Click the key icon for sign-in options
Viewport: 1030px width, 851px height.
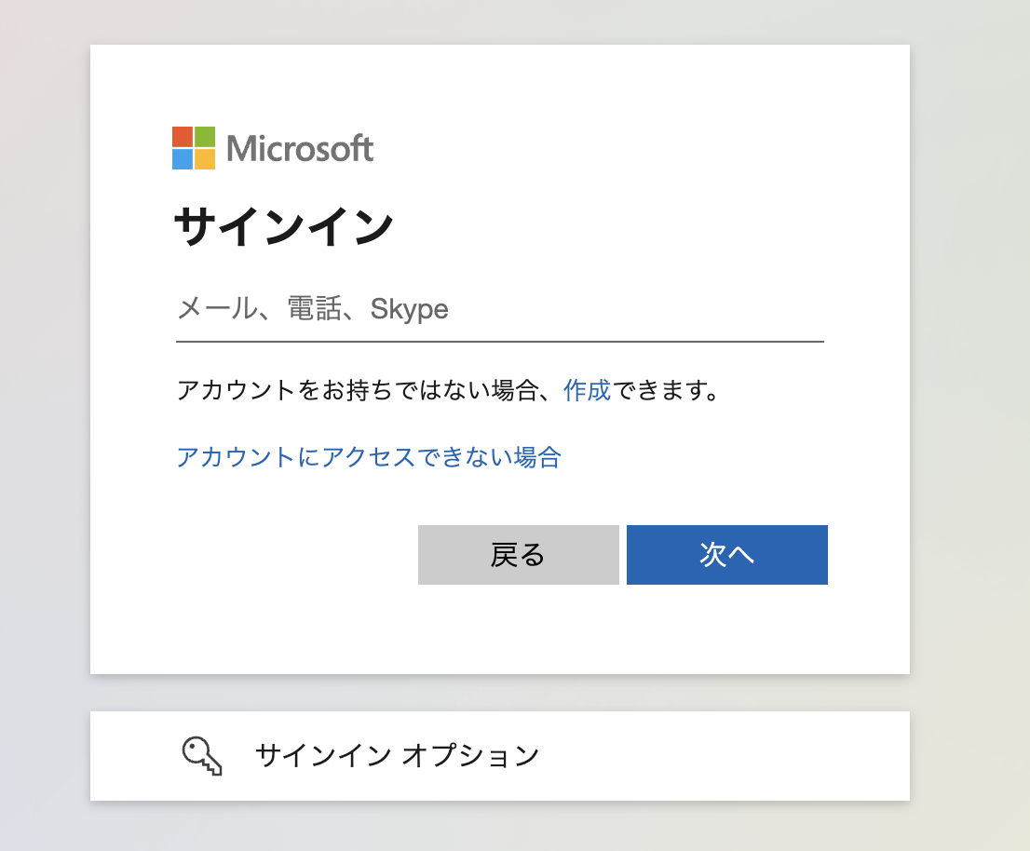[202, 755]
